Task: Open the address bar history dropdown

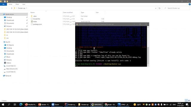Action: (x=156, y=8)
